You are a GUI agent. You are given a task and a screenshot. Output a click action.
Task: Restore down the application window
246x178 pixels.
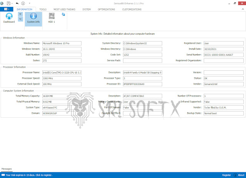click(x=235, y=3)
